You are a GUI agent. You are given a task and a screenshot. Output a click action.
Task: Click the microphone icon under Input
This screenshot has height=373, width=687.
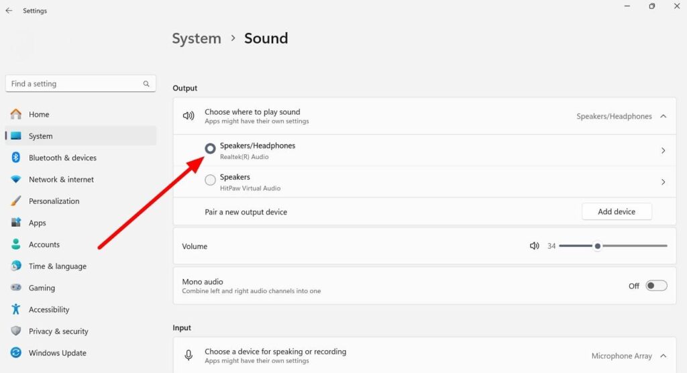pos(189,356)
